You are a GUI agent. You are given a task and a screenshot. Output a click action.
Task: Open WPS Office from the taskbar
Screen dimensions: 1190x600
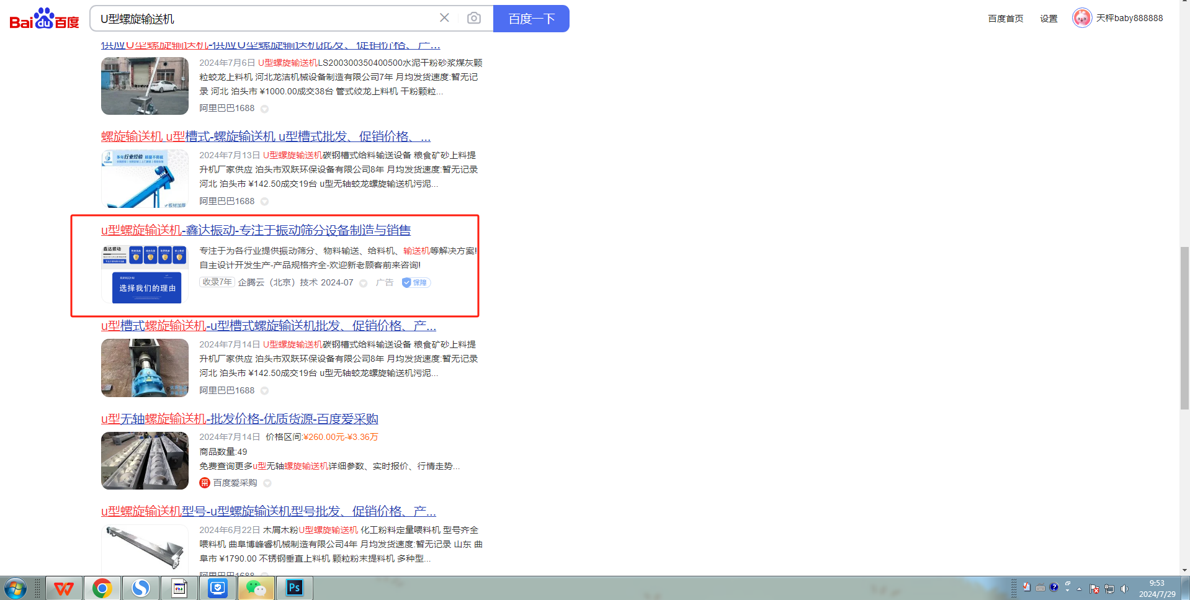click(63, 588)
